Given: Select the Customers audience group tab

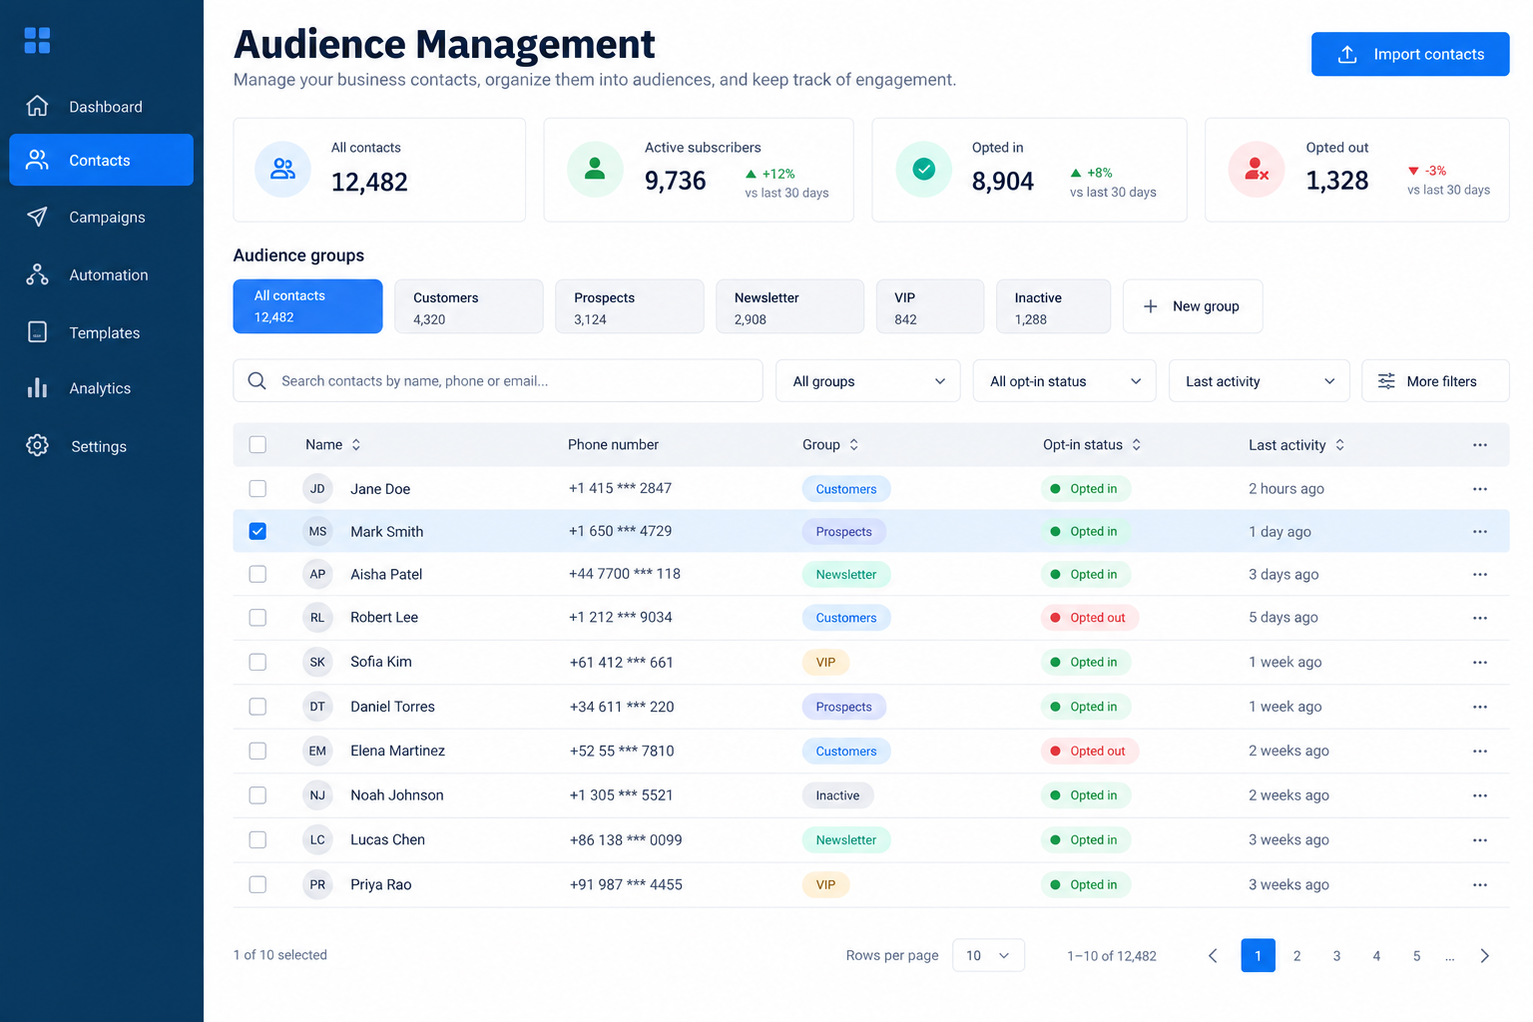Looking at the screenshot, I should click(469, 306).
